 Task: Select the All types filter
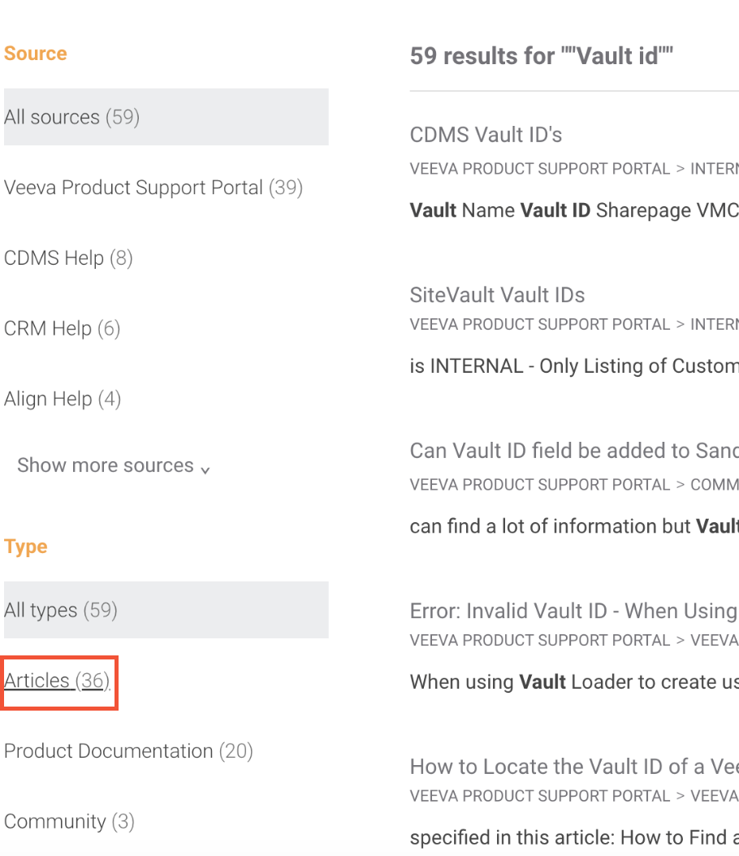(x=61, y=611)
